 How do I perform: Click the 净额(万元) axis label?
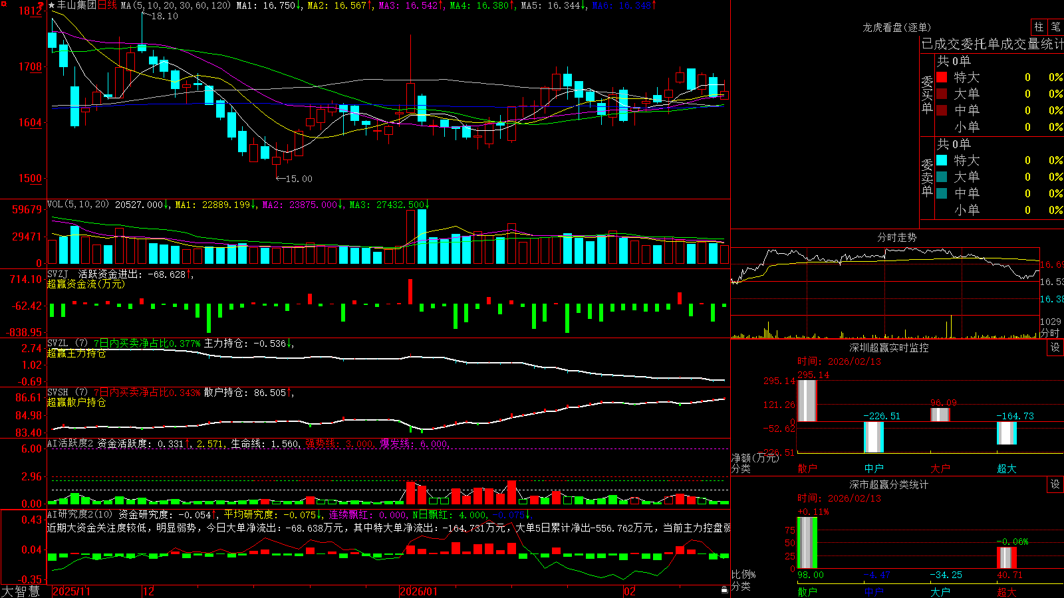coord(755,458)
